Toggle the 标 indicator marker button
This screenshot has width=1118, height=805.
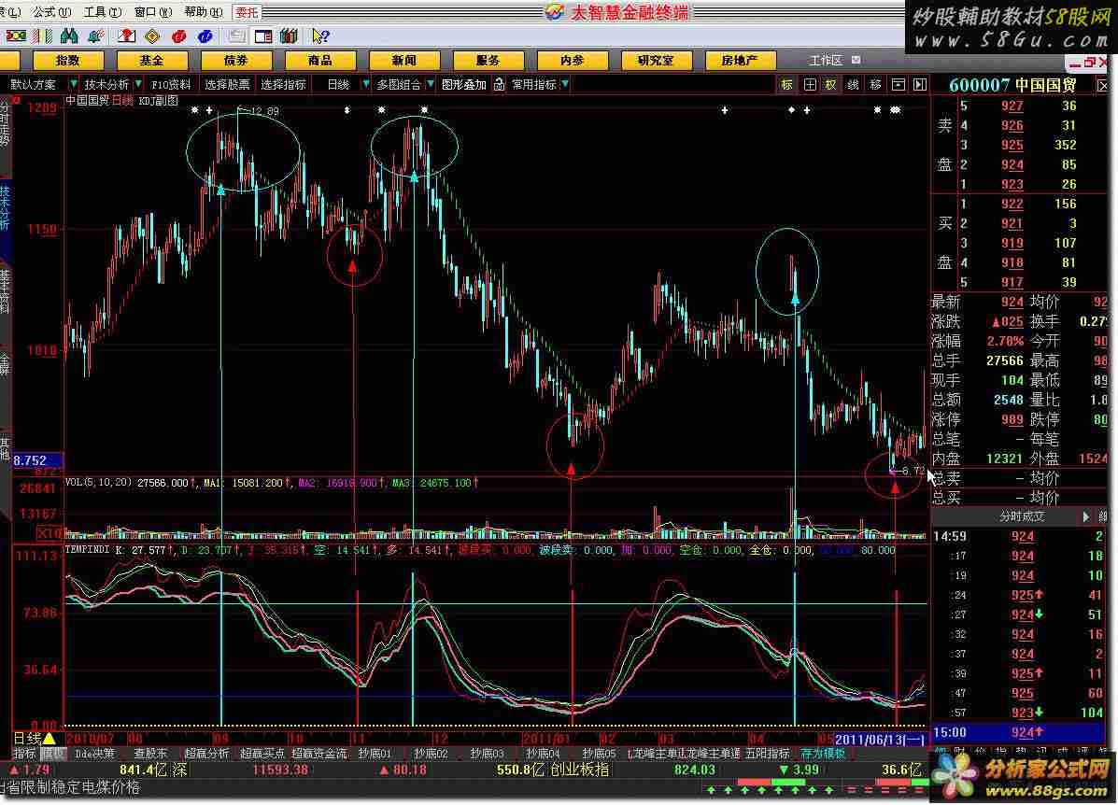tap(786, 85)
